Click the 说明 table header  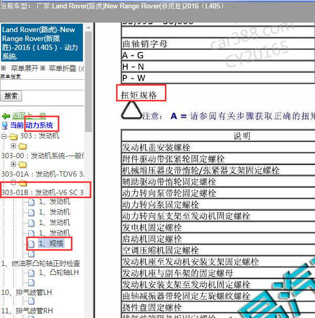pyautogui.click(x=218, y=136)
